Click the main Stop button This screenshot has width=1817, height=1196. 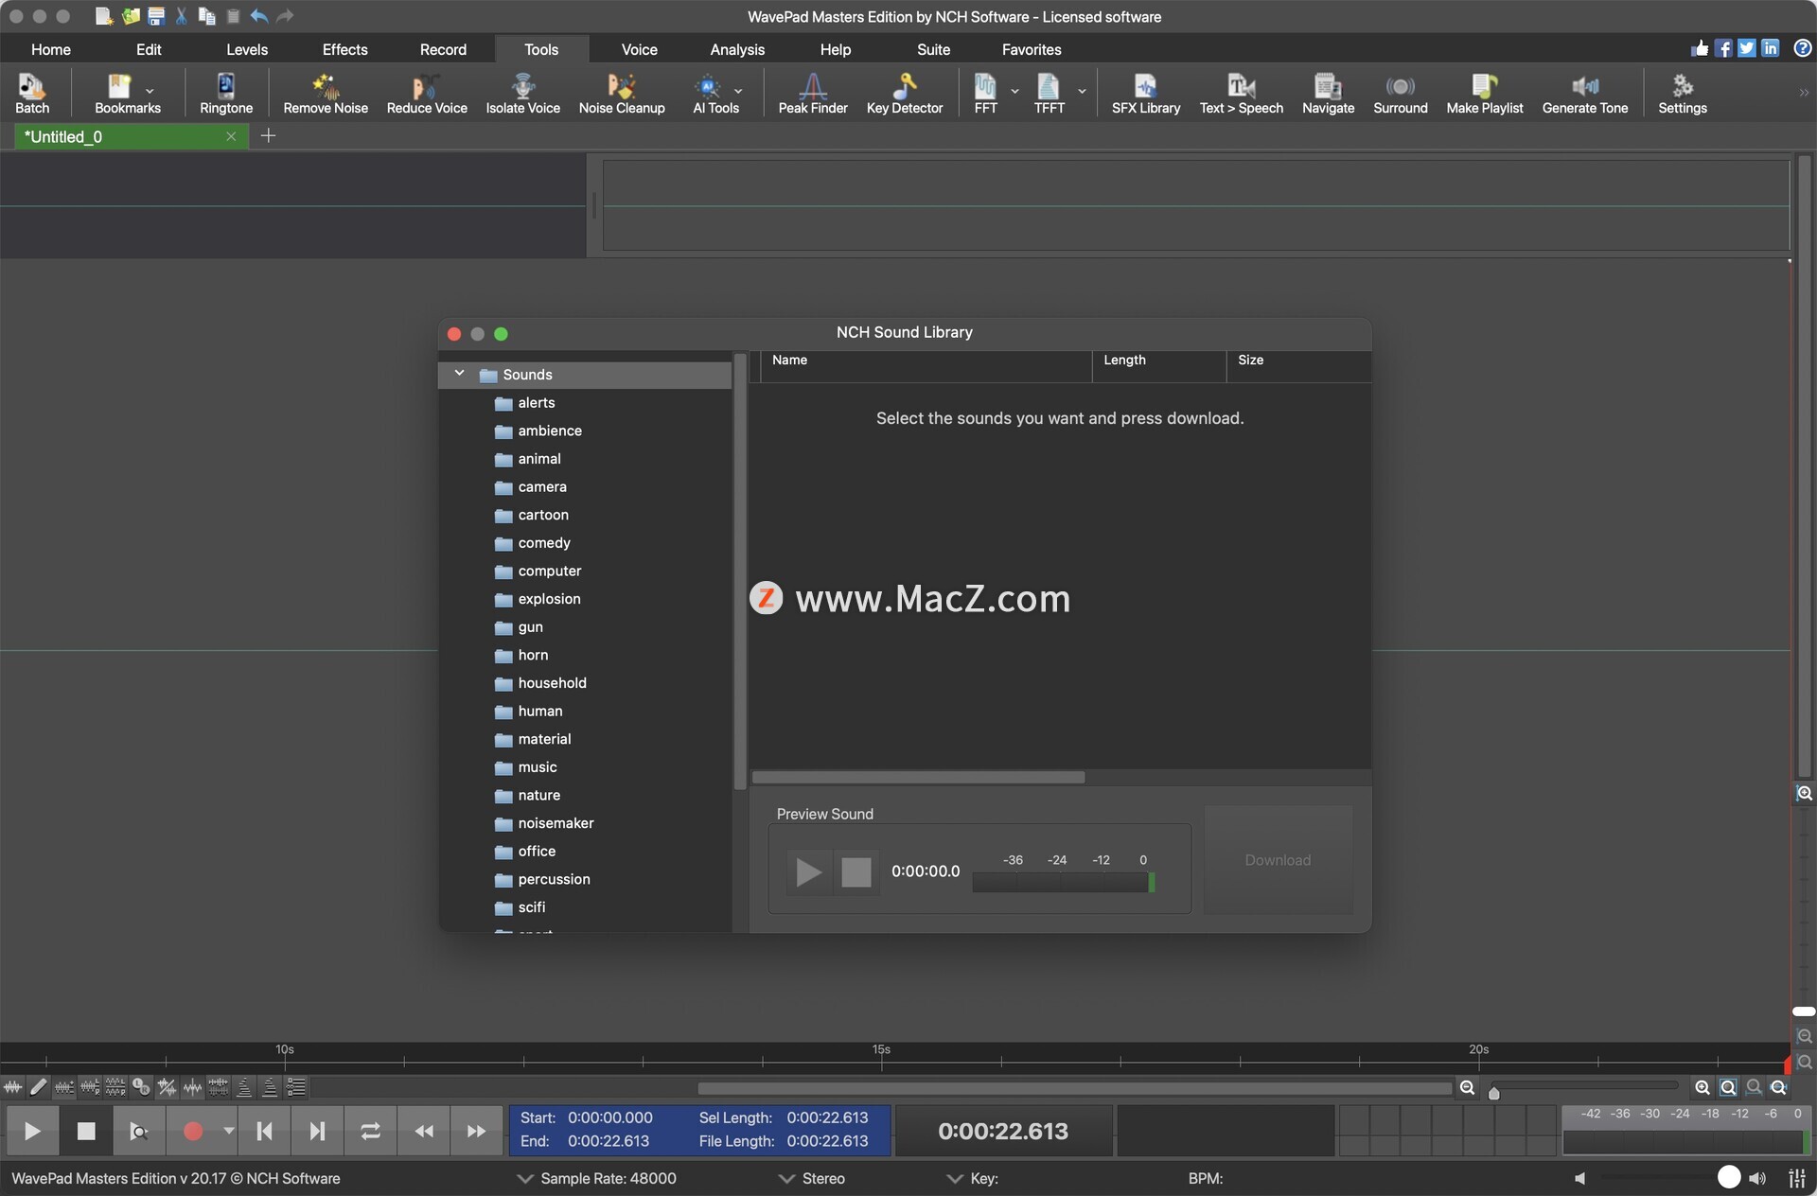click(85, 1131)
